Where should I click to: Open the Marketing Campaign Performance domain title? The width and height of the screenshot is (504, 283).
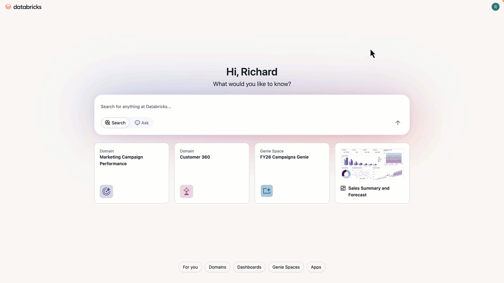[x=121, y=160]
